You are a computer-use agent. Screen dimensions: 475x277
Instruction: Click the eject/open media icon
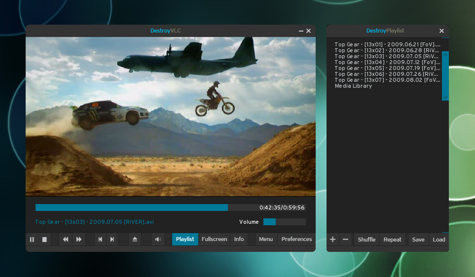pos(135,240)
